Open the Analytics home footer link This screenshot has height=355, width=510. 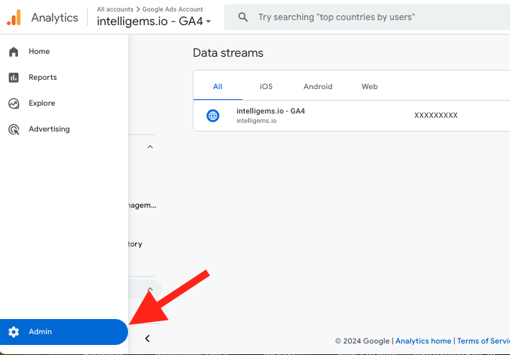[x=424, y=341]
